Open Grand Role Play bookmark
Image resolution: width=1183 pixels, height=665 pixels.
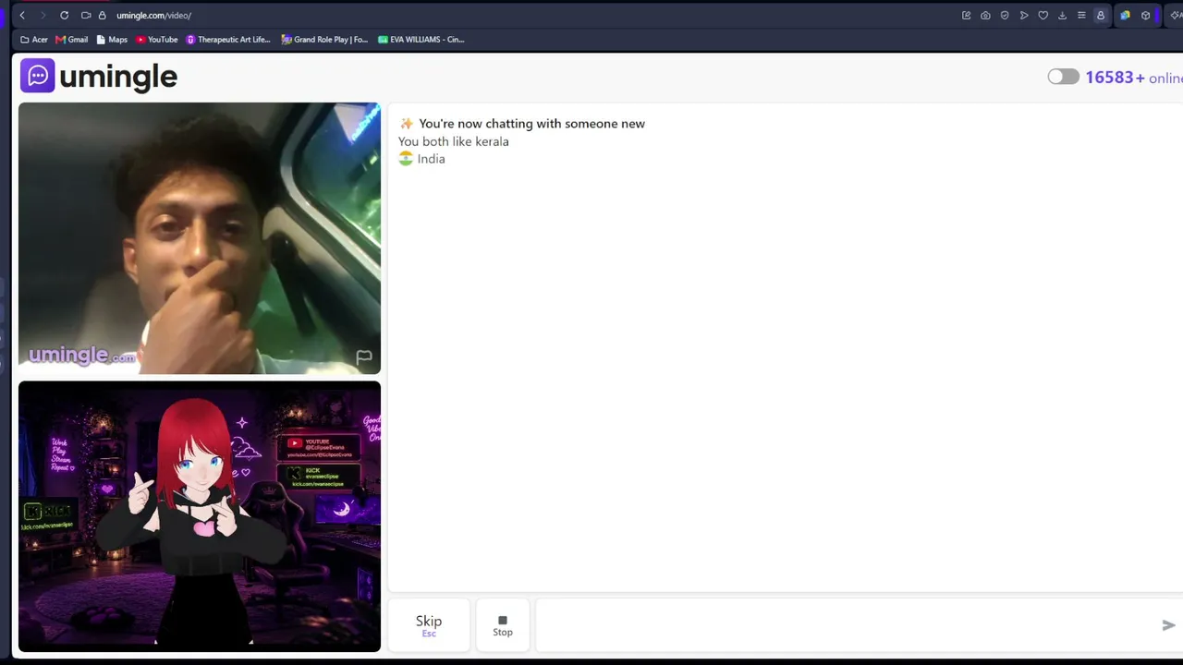[x=324, y=40]
